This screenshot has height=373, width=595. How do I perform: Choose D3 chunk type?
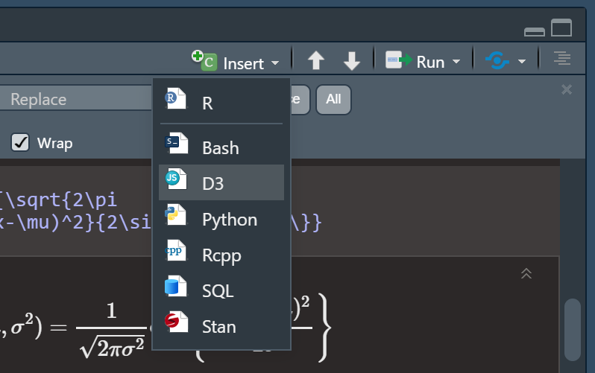pyautogui.click(x=221, y=182)
